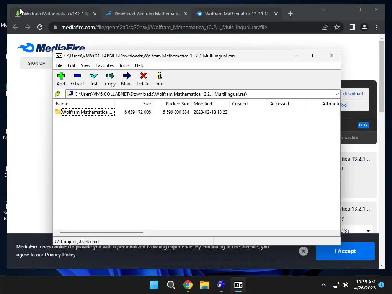The height and width of the screenshot is (294, 392).
Task: Open the Edit menu in 7-Zip
Action: click(x=72, y=65)
